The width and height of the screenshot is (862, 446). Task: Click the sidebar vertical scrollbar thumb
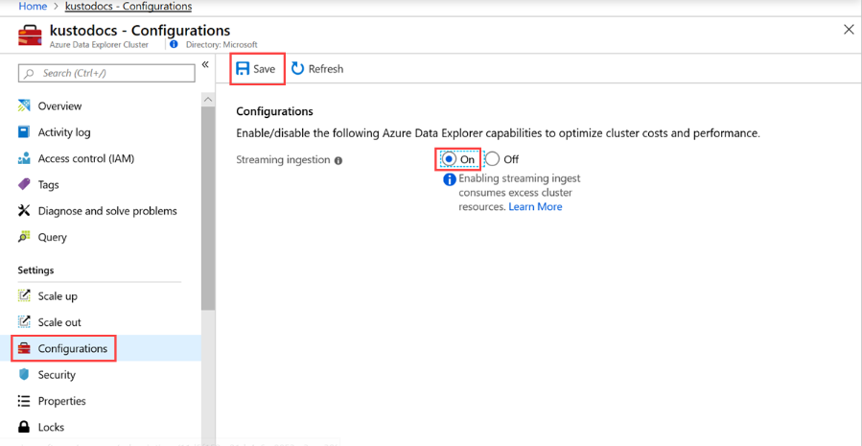click(x=208, y=209)
